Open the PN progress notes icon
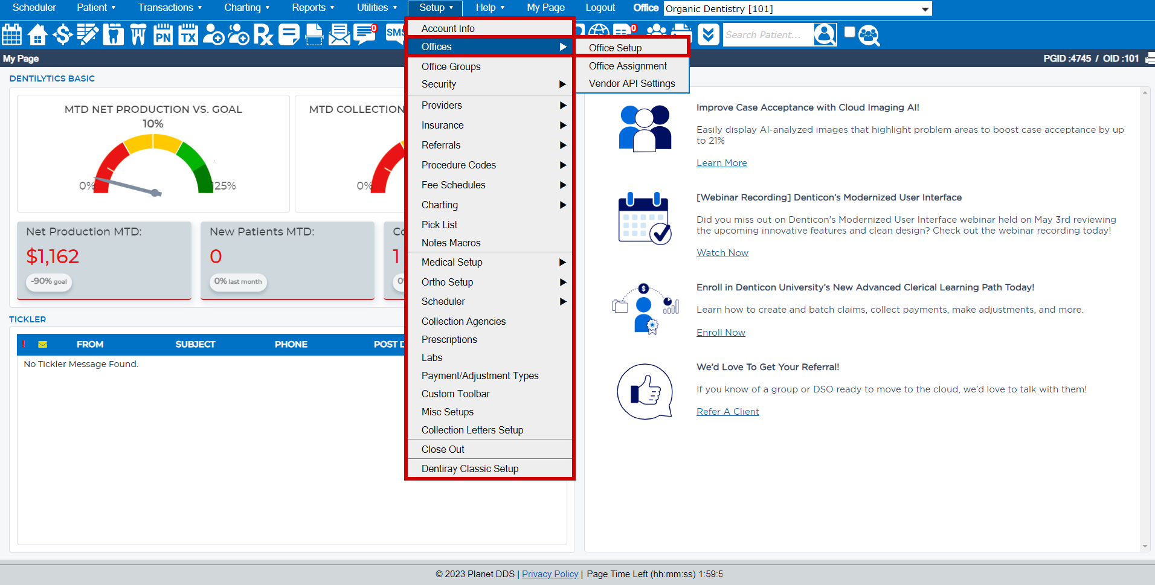 [x=162, y=34]
